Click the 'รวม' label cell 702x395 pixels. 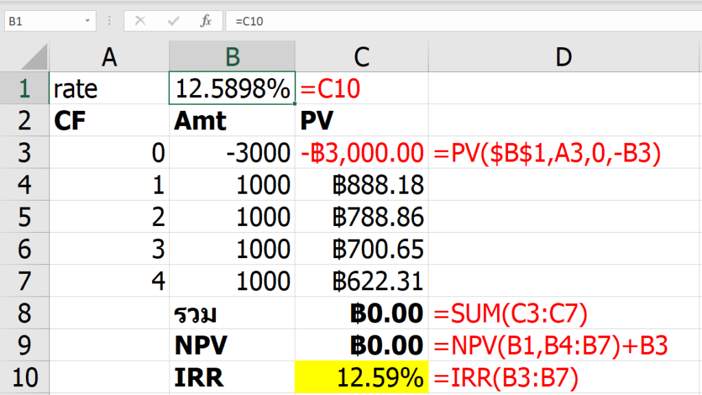coord(232,314)
